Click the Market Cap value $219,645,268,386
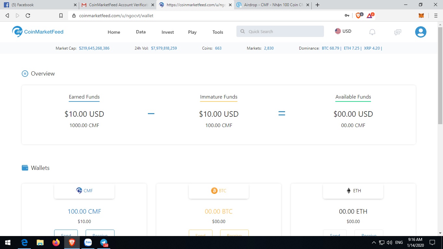Image resolution: width=443 pixels, height=249 pixels. [x=94, y=48]
